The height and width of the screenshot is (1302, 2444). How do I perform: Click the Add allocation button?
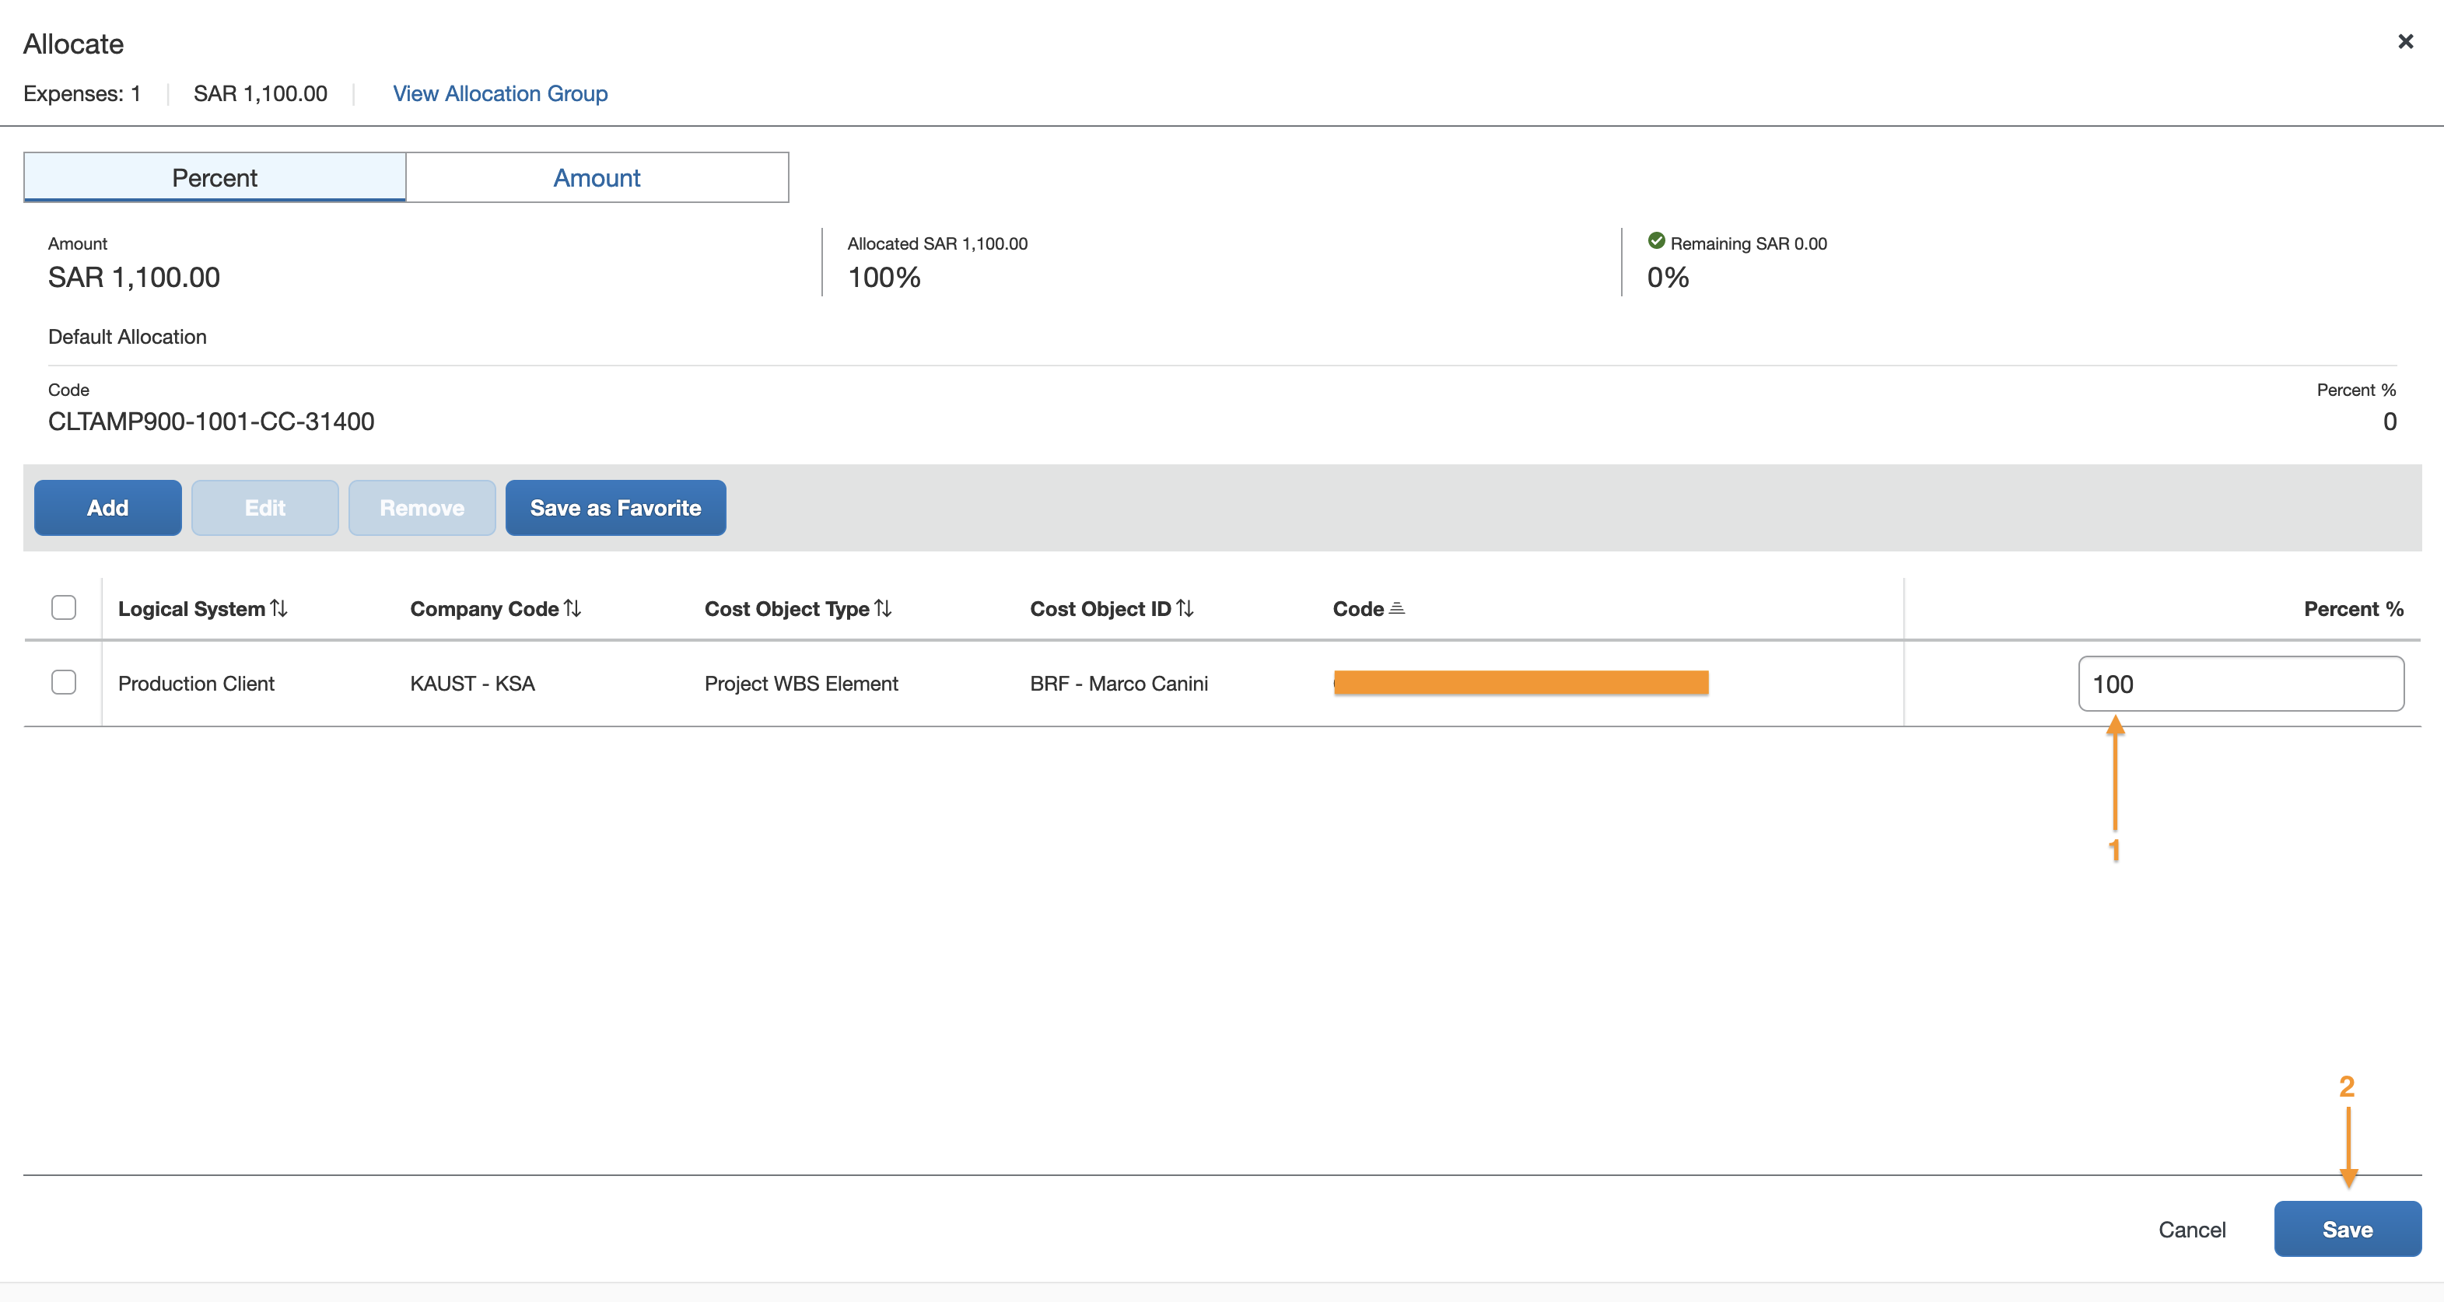click(108, 508)
